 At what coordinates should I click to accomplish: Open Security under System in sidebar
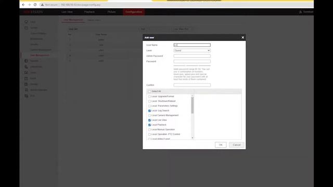click(x=34, y=44)
